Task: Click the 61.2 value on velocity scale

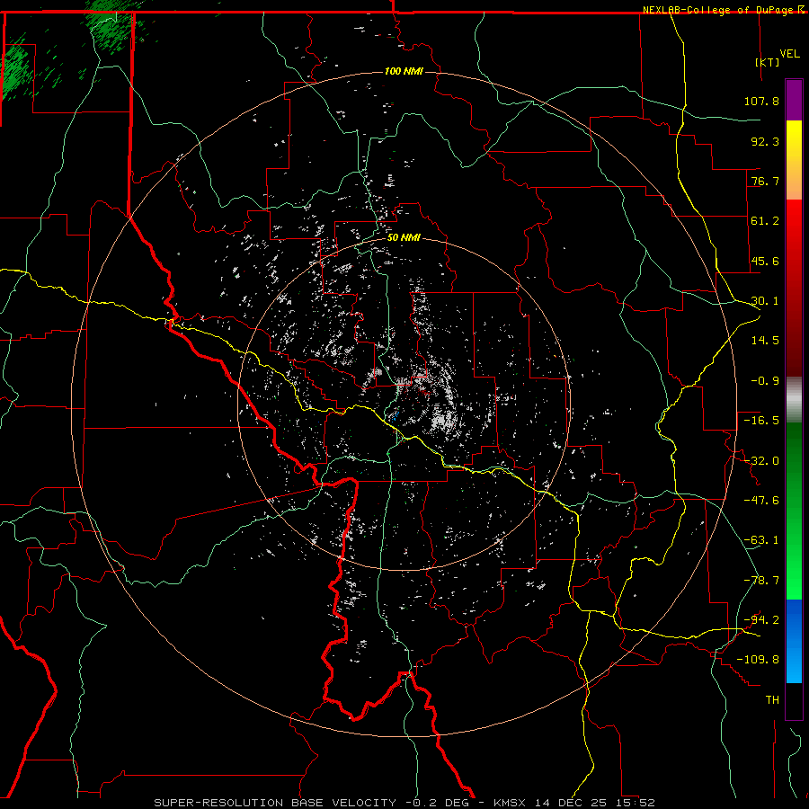Action: [765, 221]
